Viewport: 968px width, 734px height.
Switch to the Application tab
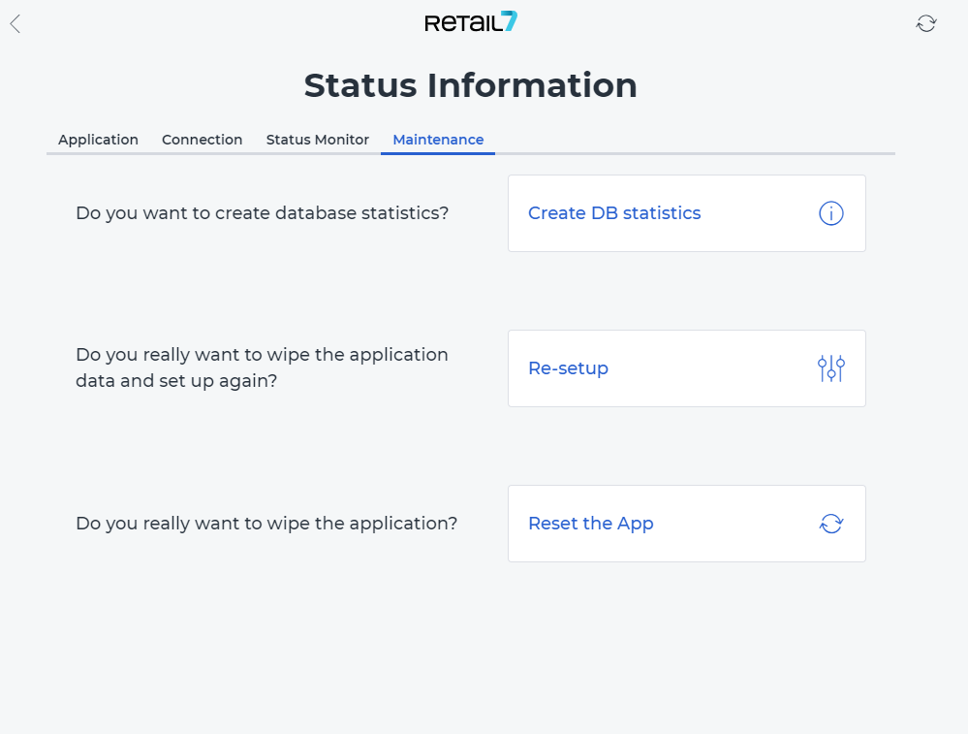pos(98,140)
